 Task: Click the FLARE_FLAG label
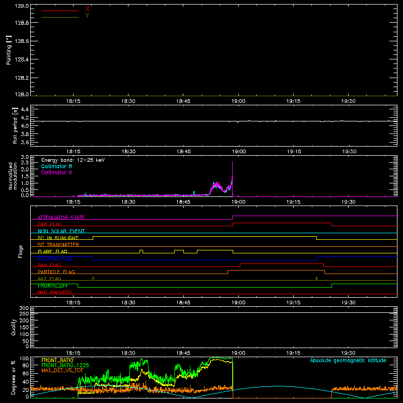(x=52, y=251)
